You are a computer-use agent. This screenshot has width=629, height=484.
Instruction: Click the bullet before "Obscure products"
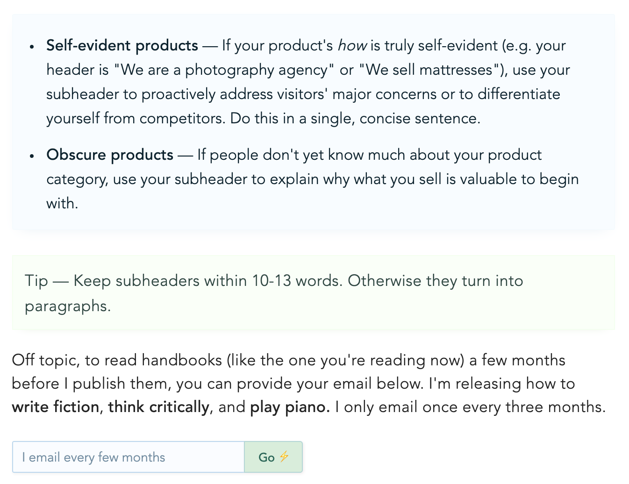(32, 156)
